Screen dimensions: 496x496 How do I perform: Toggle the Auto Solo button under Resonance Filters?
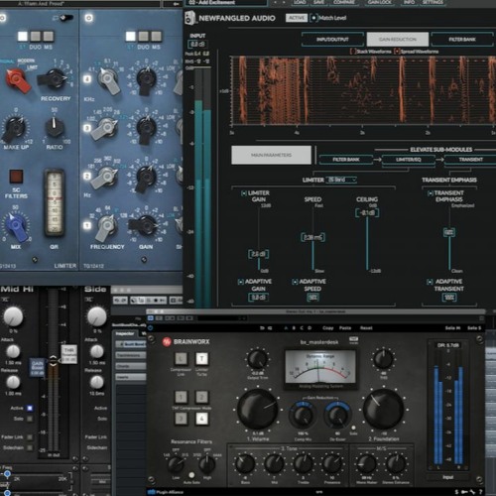191,475
